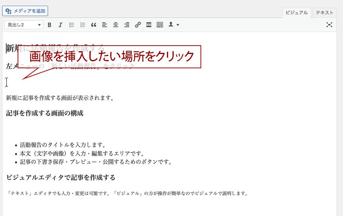Click the first bullet item about タイトル
The image size is (343, 216).
click(63, 145)
